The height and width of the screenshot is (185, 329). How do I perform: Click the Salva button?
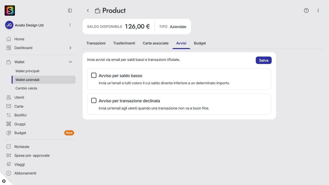264,60
